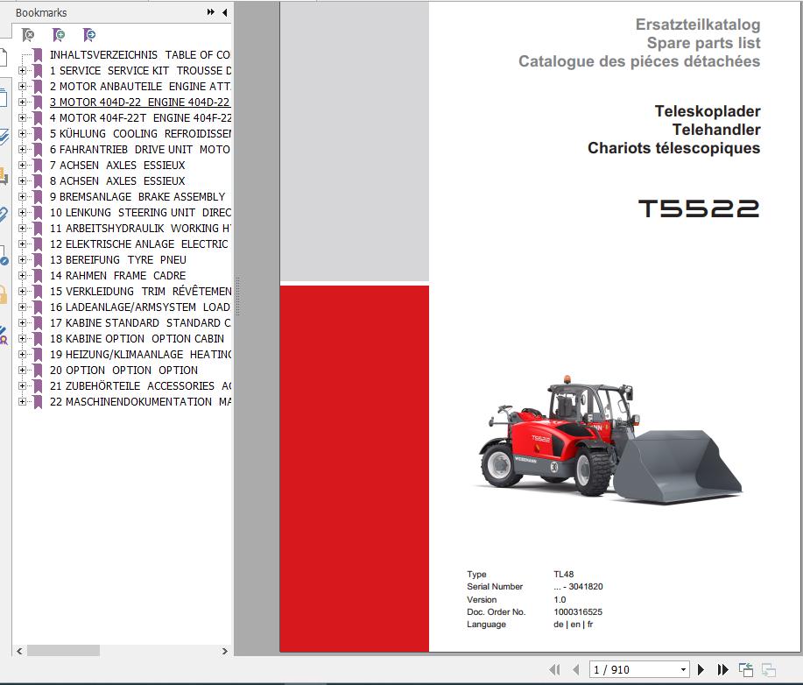
Task: Go to the next page with the arrow icon
Action: click(701, 668)
